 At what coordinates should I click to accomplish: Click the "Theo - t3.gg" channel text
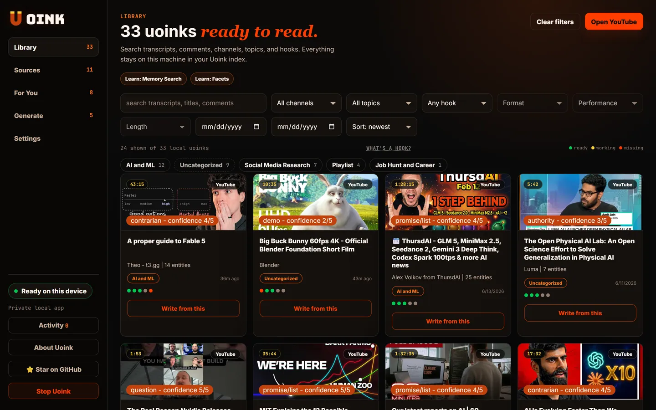143,265
